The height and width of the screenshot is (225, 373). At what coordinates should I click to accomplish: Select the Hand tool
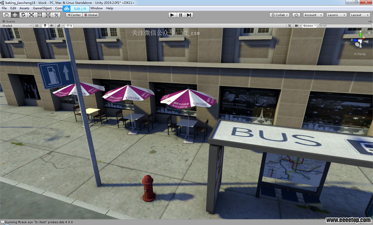pyautogui.click(x=6, y=15)
